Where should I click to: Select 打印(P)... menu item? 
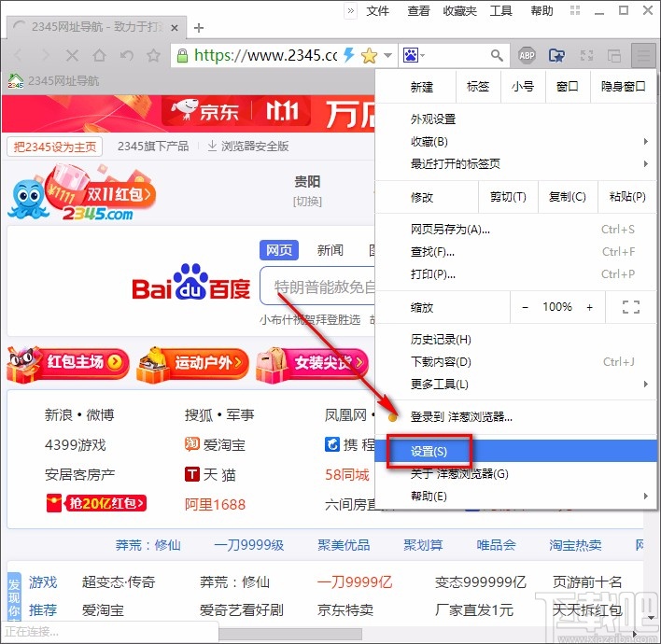click(515, 274)
